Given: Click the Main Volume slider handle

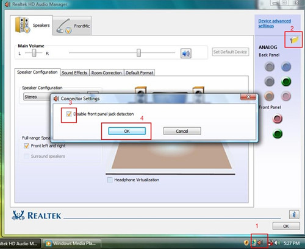Looking at the screenshot, I should point(138,53).
